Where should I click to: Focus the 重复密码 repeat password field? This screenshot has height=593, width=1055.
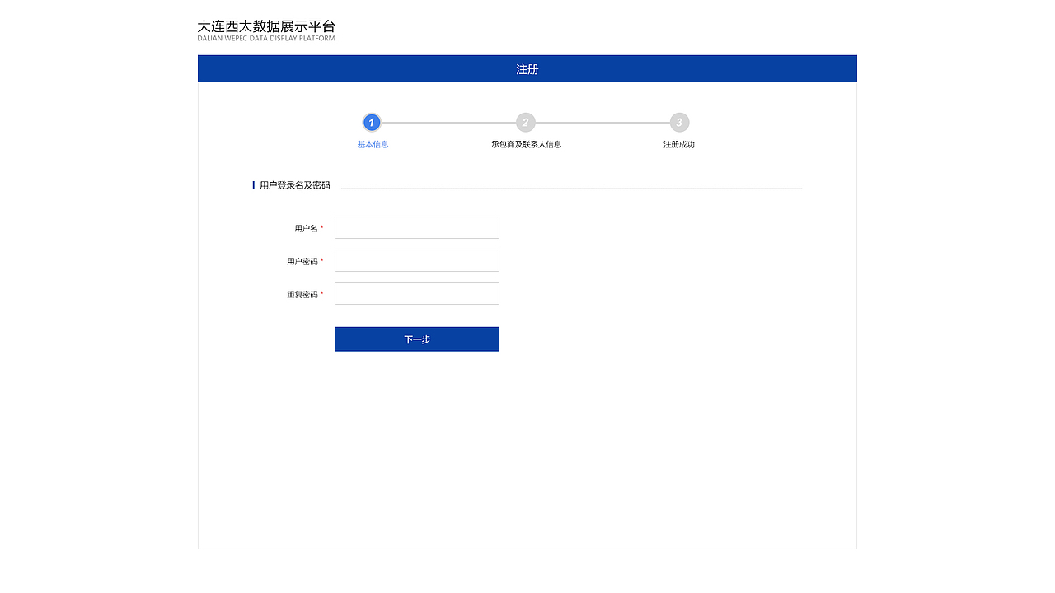click(417, 294)
